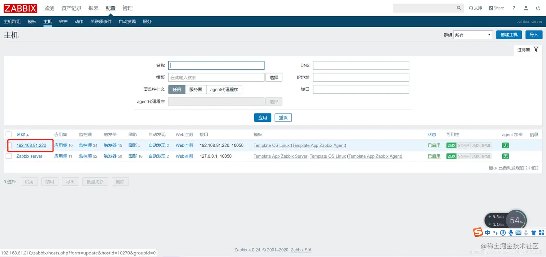Image resolution: width=546 pixels, height=257 pixels.
Task: Open the 支持 support link
Action: tap(475, 8)
